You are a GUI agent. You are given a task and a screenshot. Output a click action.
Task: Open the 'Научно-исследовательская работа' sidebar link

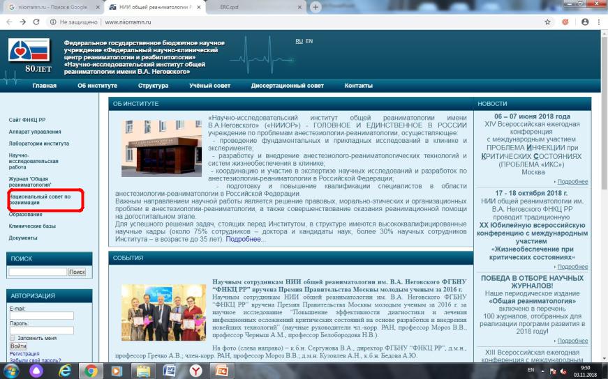[34, 161]
